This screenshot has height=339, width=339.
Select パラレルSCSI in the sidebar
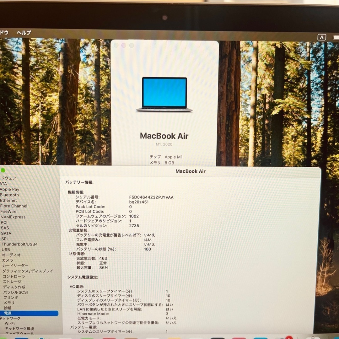coord(15,292)
